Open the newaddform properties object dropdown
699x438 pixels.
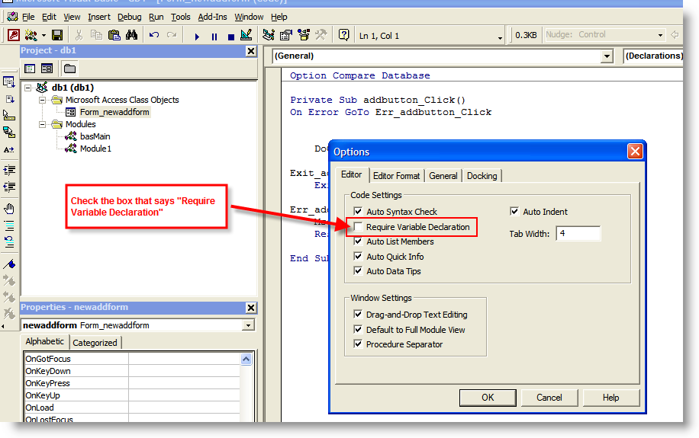click(248, 325)
